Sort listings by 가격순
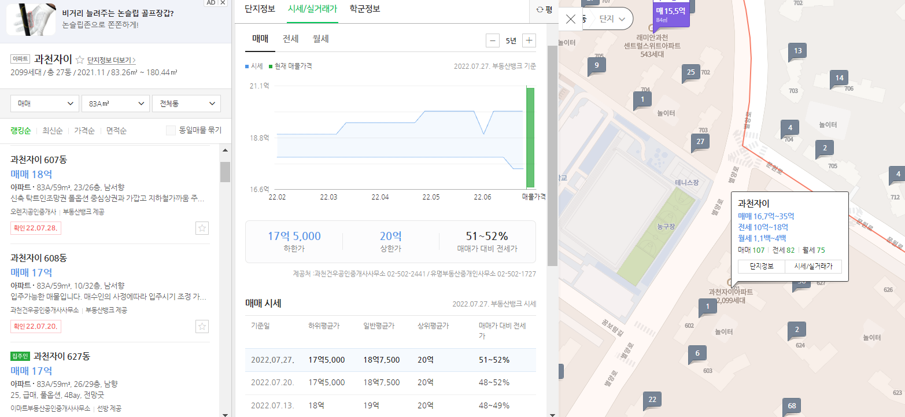This screenshot has width=905, height=417. [x=84, y=131]
